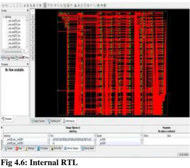Click the Pins list vertical scrollbar

tap(95, 140)
